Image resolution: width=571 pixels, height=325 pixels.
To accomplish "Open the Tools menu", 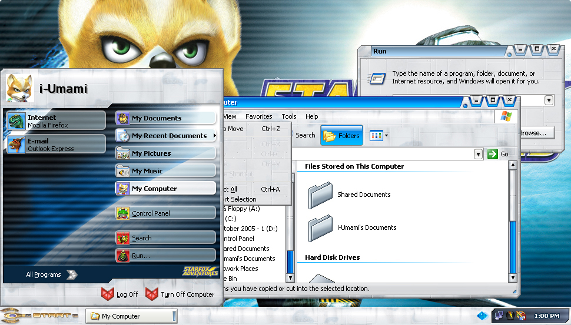I will tap(288, 116).
